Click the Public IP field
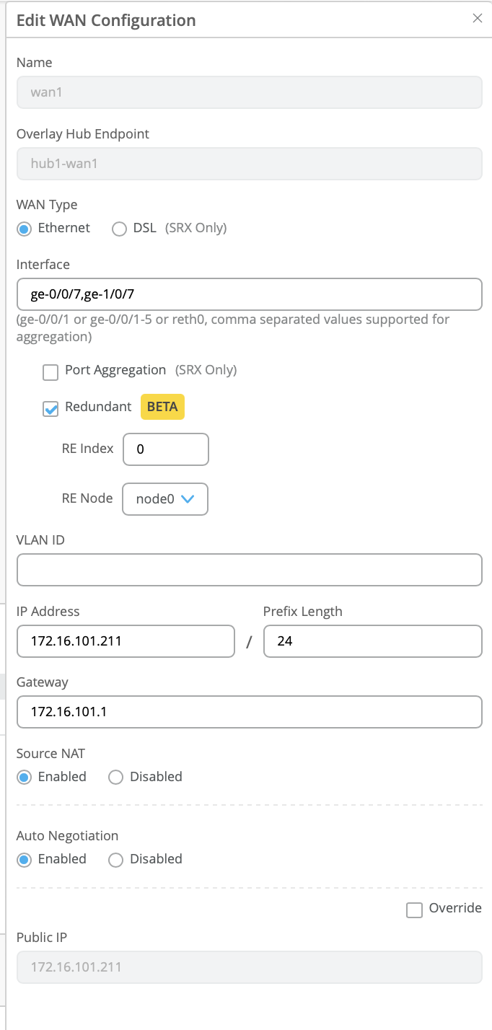The width and height of the screenshot is (492, 1030). (249, 967)
